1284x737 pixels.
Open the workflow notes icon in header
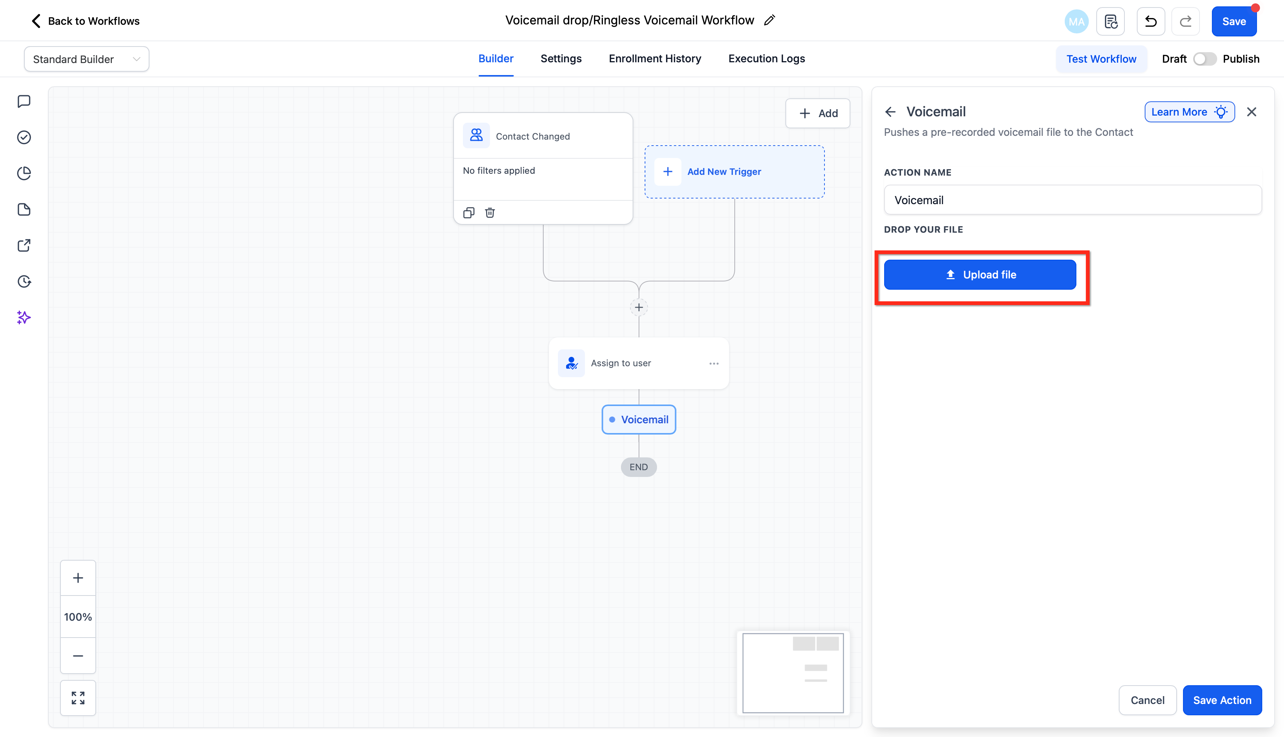click(1110, 21)
